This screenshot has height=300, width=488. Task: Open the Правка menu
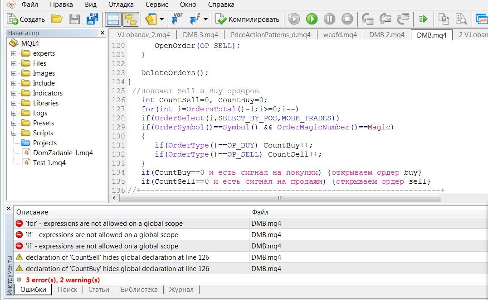click(61, 5)
